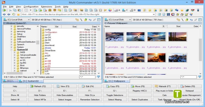This screenshot has width=205, height=107.
Task: Toggle right panel column layout icon
Action: pos(200,20)
